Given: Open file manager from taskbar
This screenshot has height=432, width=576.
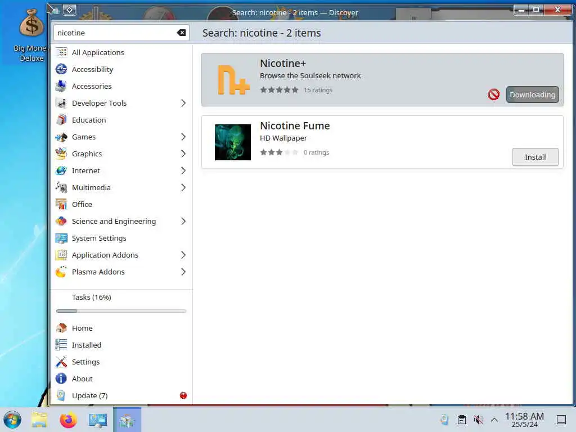Looking at the screenshot, I should pyautogui.click(x=39, y=420).
